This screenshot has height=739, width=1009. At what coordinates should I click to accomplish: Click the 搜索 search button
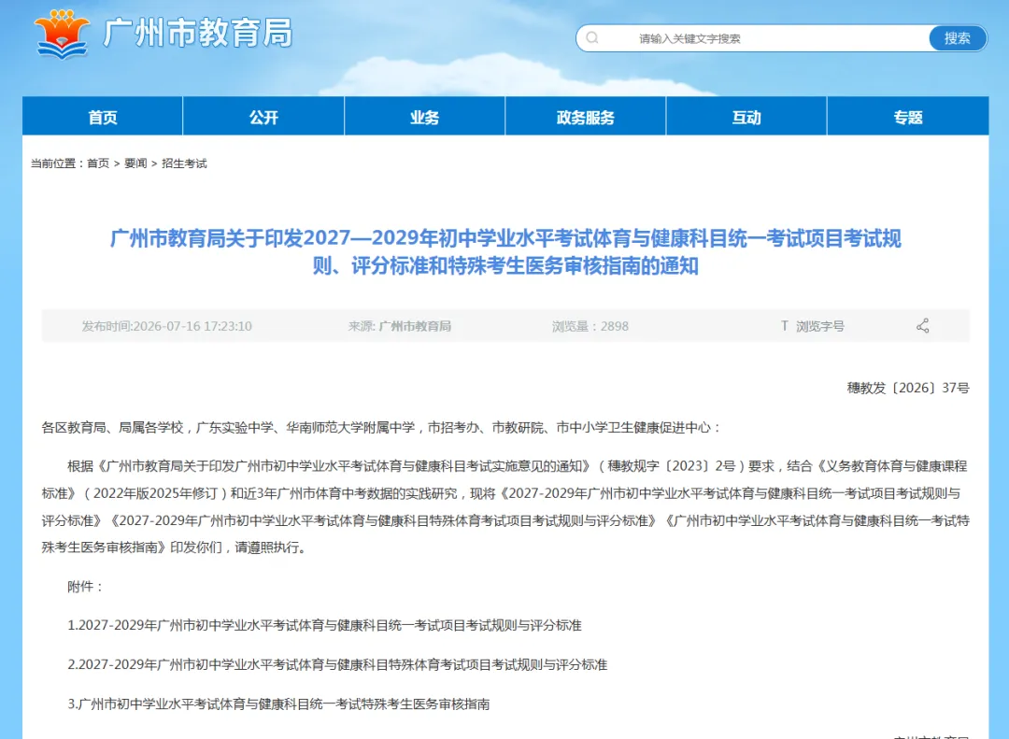tap(957, 38)
